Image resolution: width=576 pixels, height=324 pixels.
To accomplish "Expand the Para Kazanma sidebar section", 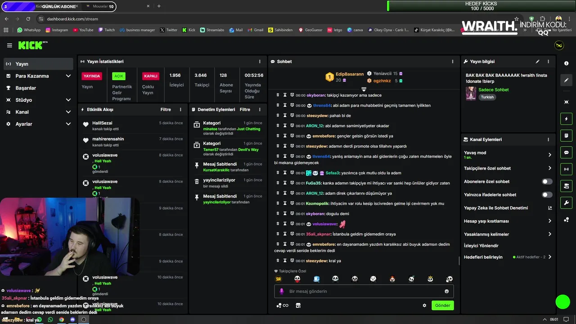I will coord(38,76).
